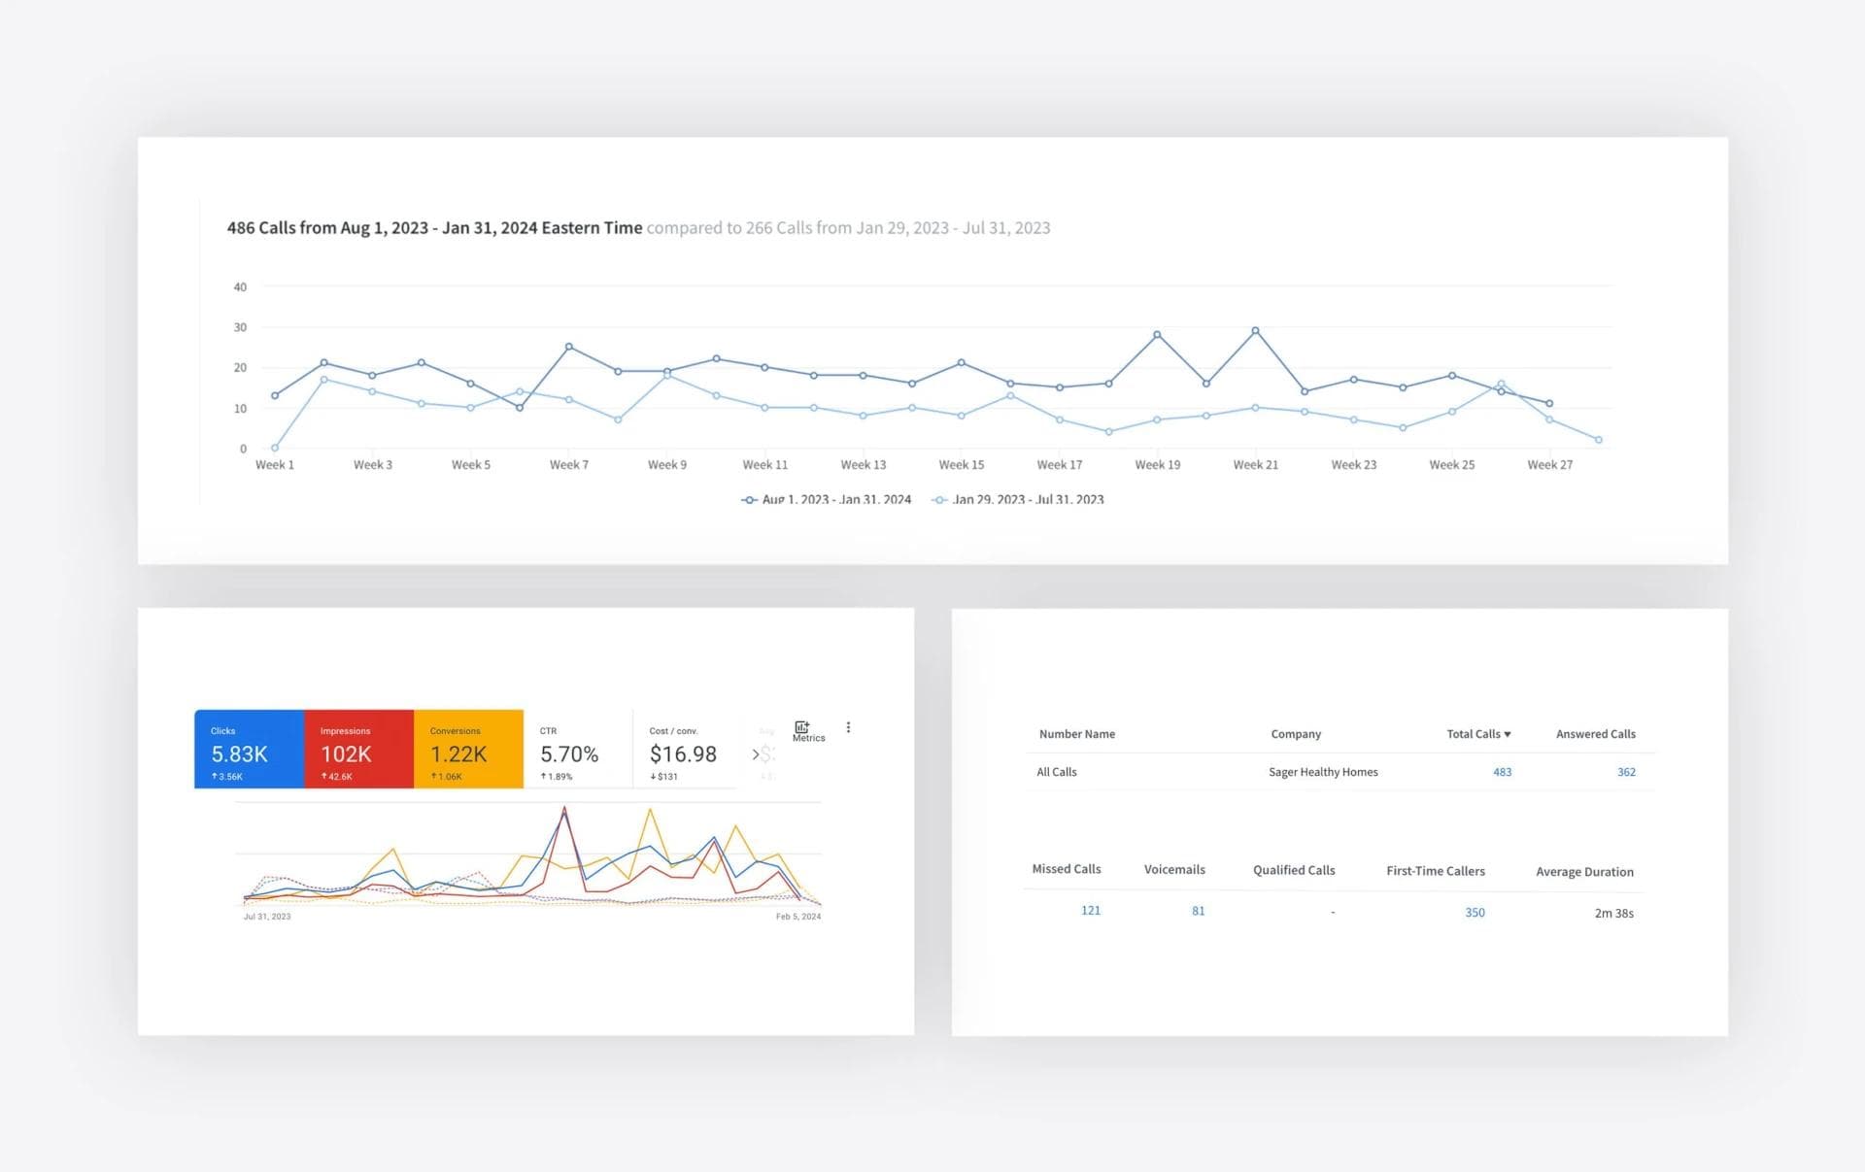Toggle the red Impressions metric card

point(358,749)
